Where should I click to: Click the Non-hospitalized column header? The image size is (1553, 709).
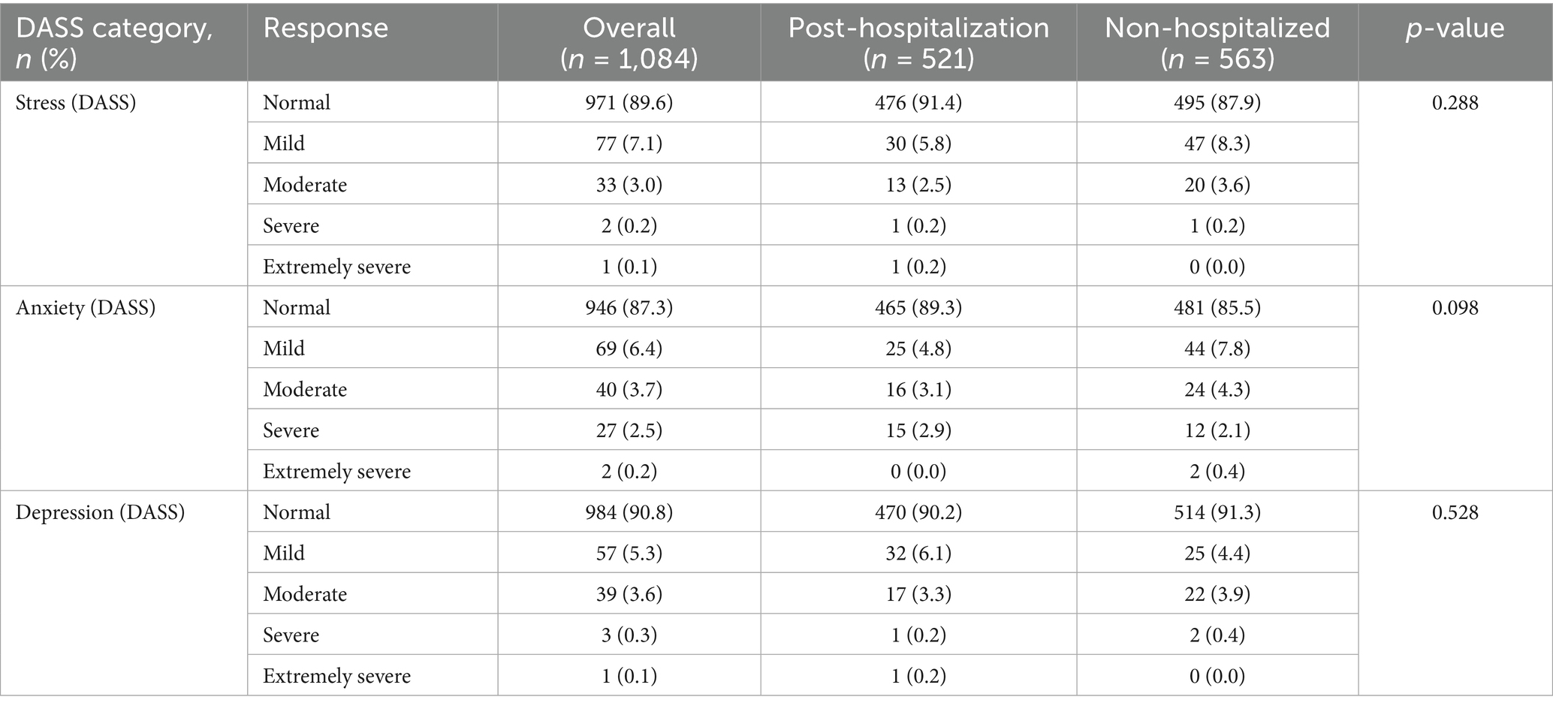point(1217,42)
